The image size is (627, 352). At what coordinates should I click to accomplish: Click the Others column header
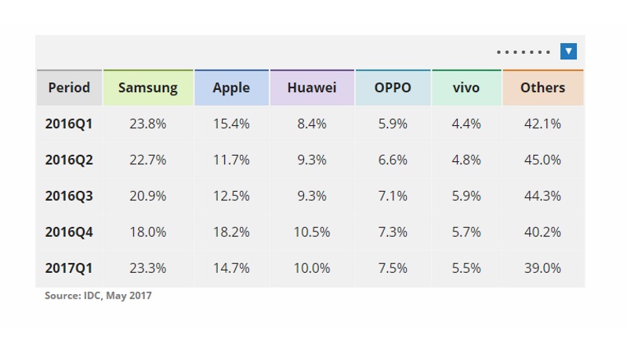pos(542,88)
